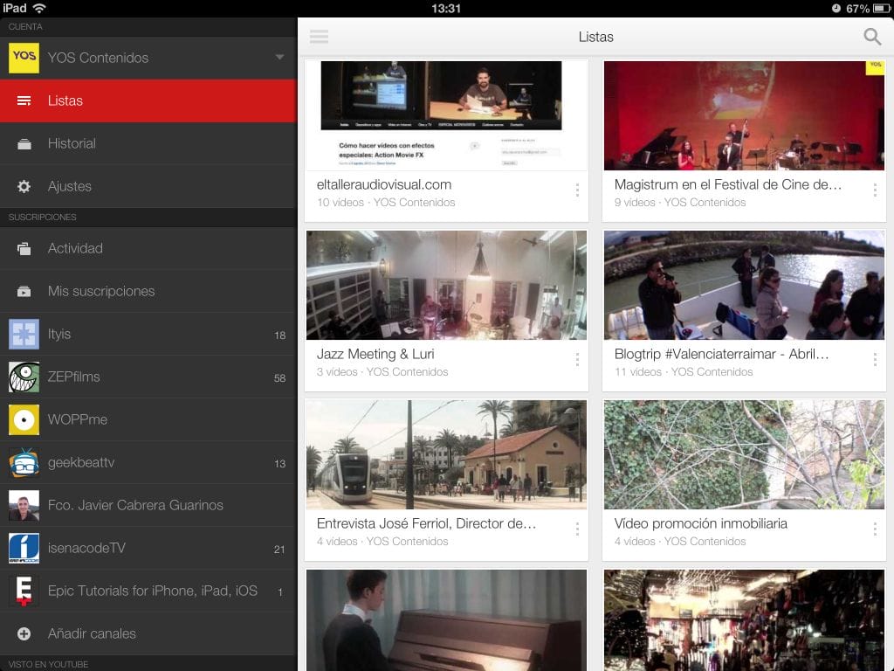
Task: Open the options menu for Jazz Meeting & Luri
Action: click(576, 360)
